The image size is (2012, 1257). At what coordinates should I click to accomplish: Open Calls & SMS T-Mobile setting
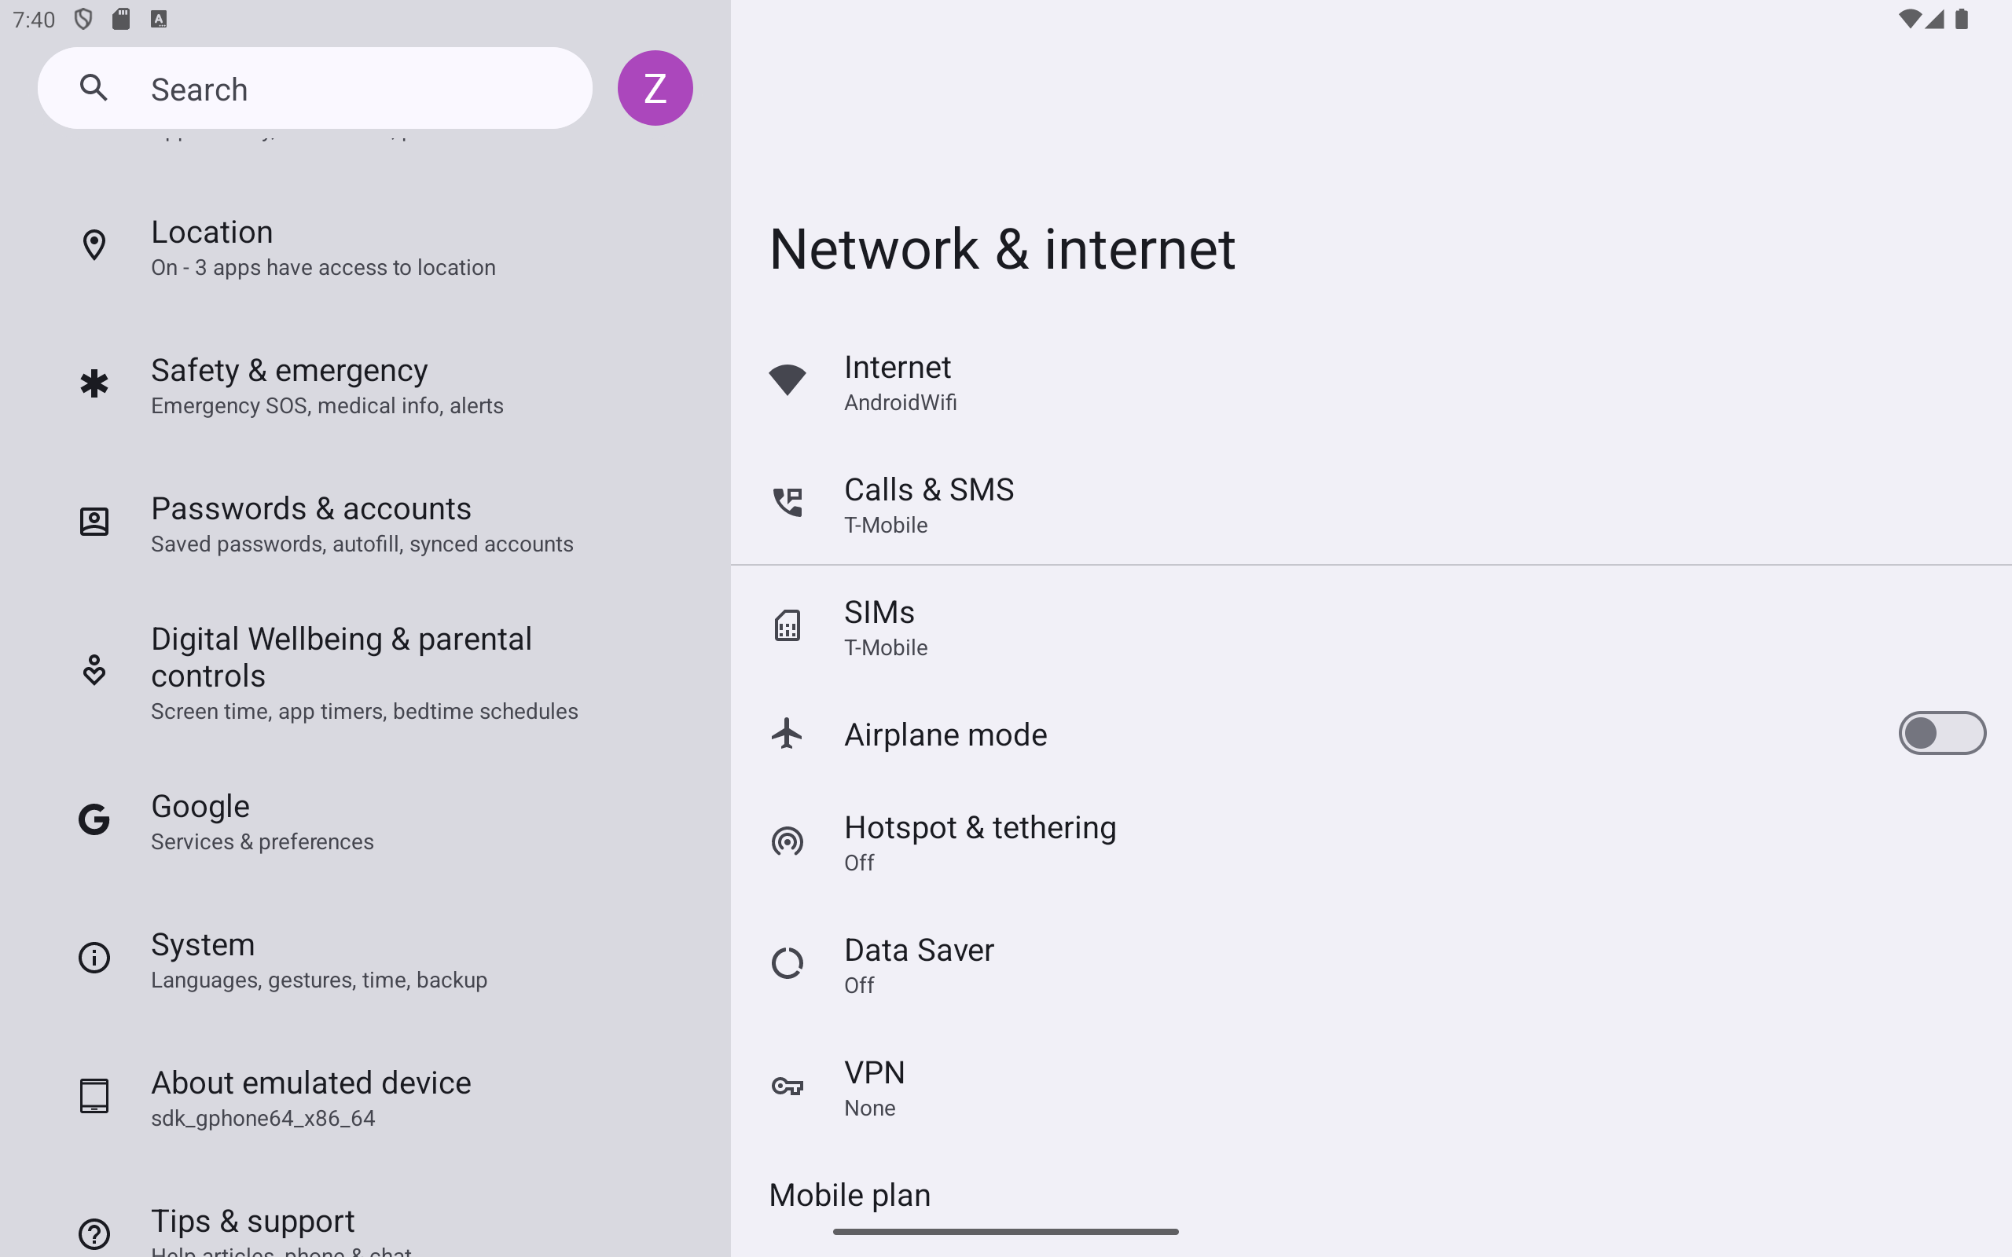click(1371, 504)
